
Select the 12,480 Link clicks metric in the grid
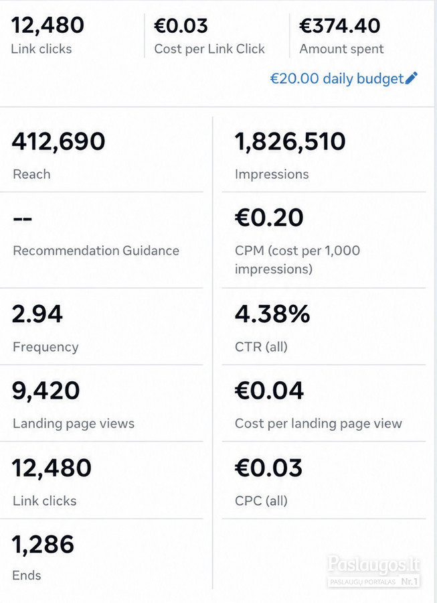tap(102, 480)
